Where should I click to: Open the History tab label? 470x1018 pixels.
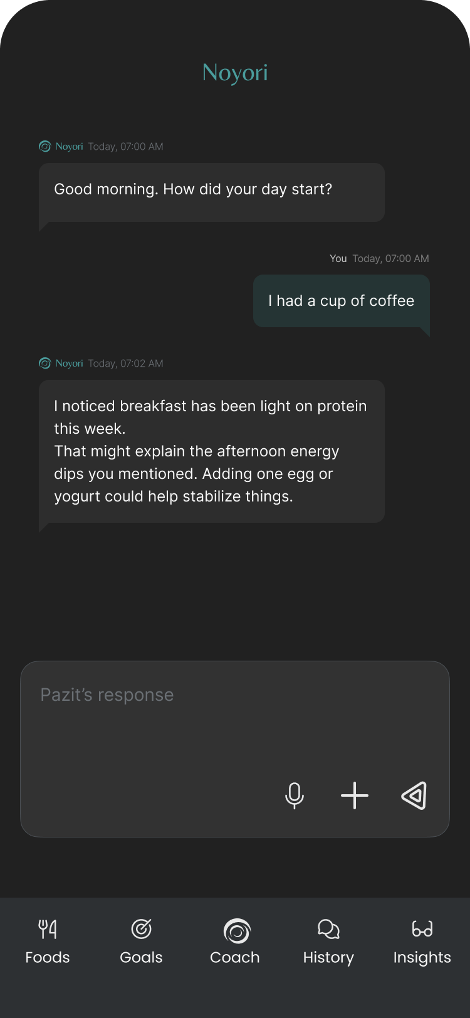point(328,957)
